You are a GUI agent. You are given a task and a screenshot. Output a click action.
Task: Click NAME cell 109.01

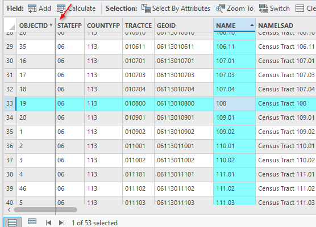[234, 117]
